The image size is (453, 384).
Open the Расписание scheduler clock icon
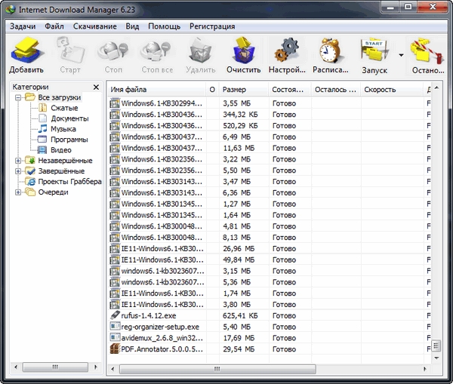(331, 50)
